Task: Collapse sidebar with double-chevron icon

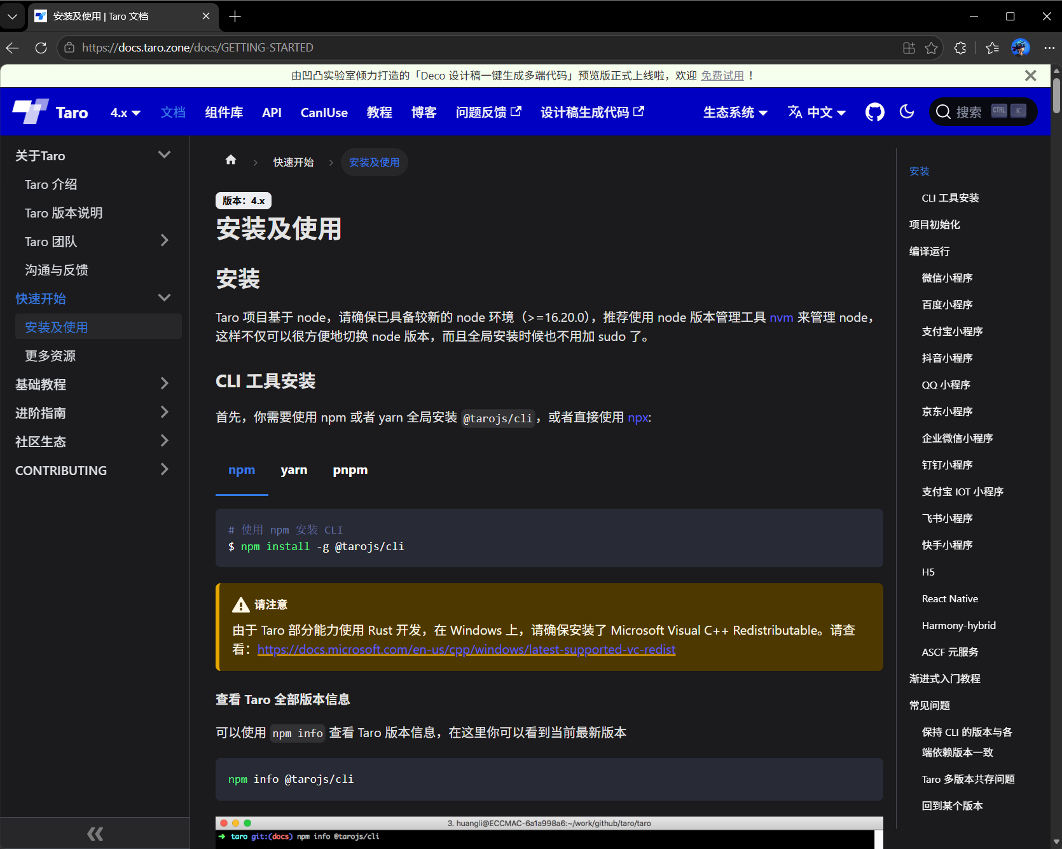Action: pyautogui.click(x=95, y=833)
